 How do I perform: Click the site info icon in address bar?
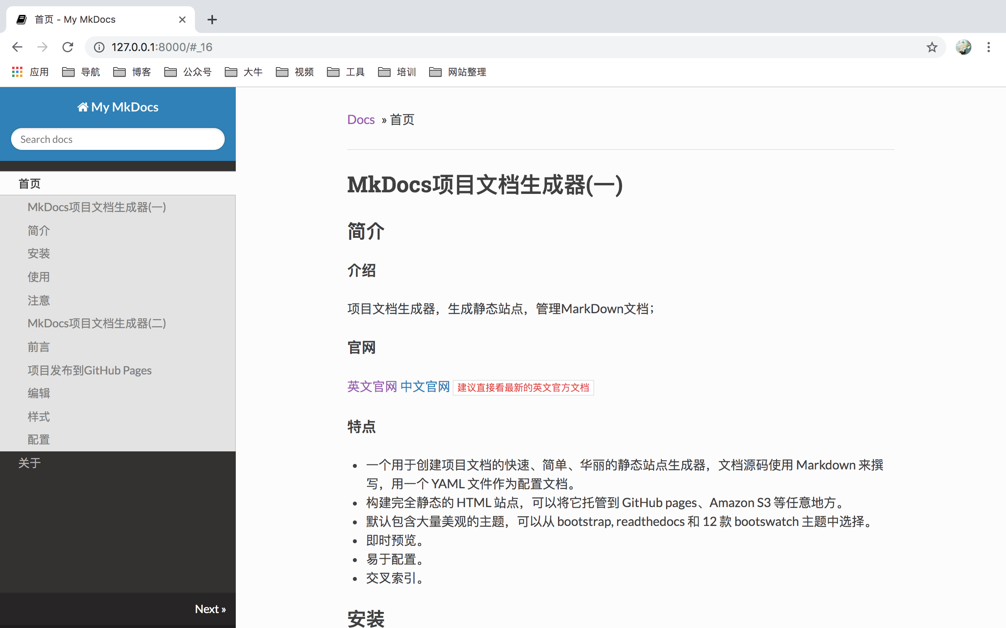click(x=99, y=47)
